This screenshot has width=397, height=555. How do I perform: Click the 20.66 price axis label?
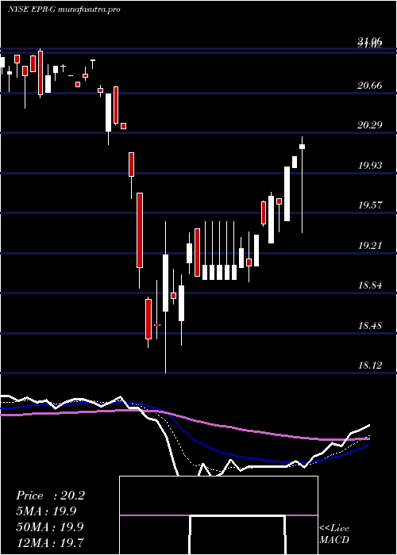click(x=370, y=86)
